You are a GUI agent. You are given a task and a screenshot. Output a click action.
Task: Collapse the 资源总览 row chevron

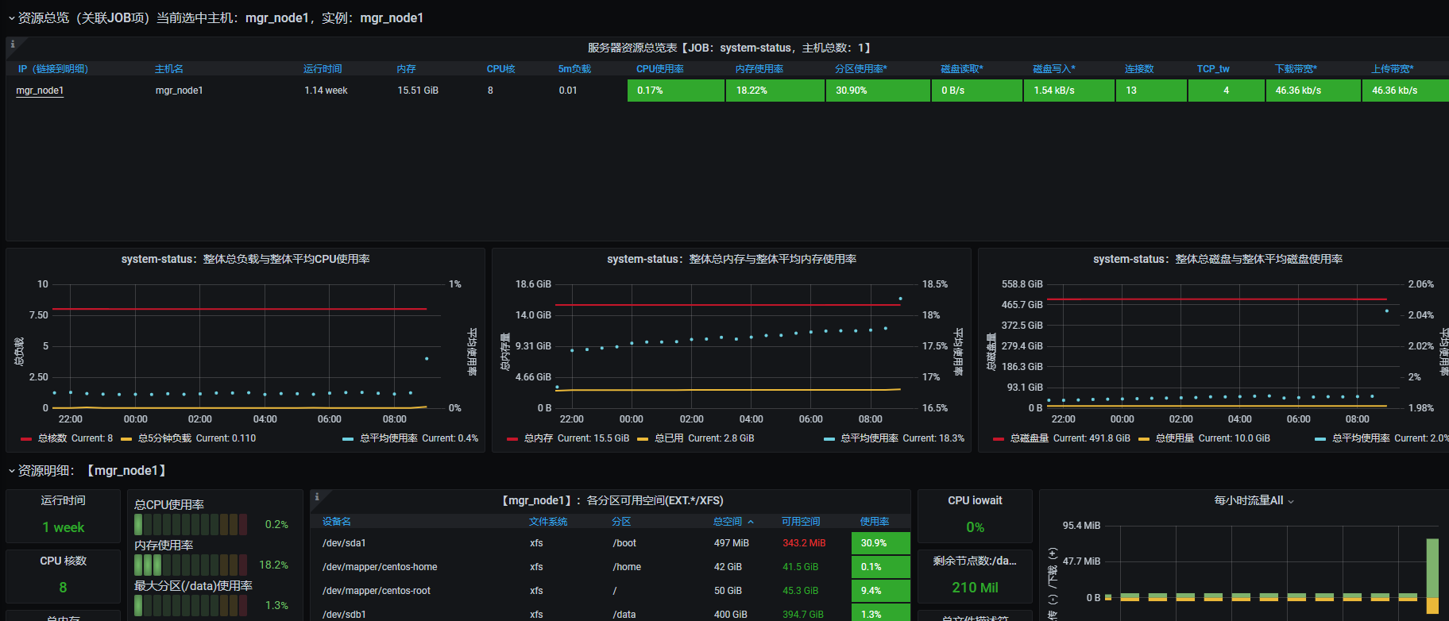(x=11, y=18)
